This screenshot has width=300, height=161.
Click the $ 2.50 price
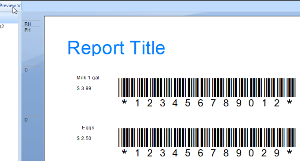point(84,138)
